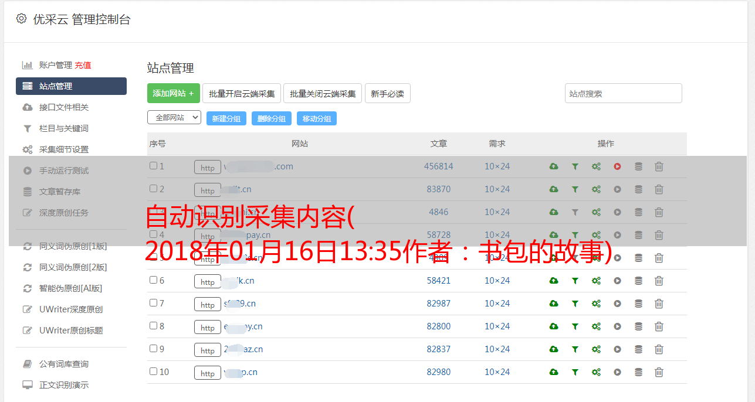Viewport: 755px width, 402px height.
Task: Select the checkbox for row 6
Action: click(153, 280)
